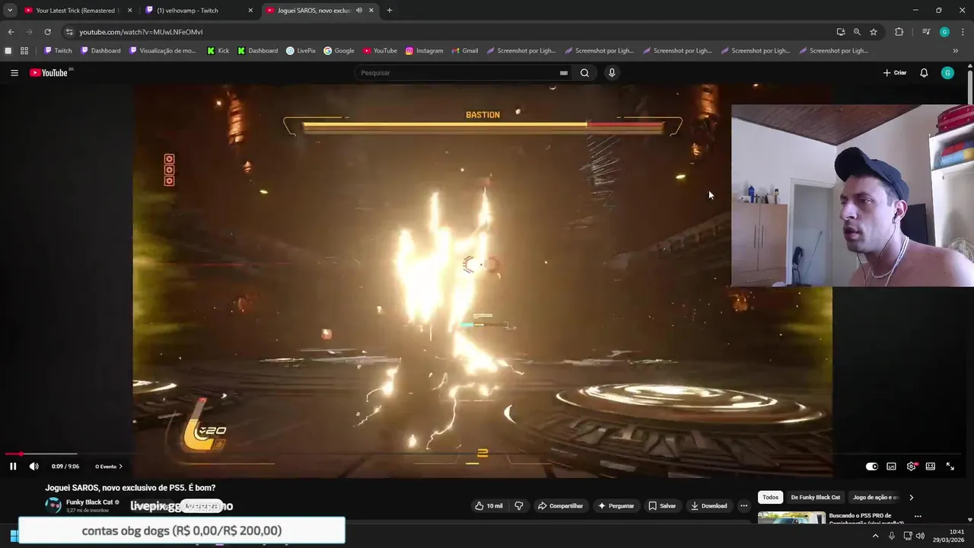The height and width of the screenshot is (548, 974).
Task: Reload the current page
Action: (x=47, y=32)
